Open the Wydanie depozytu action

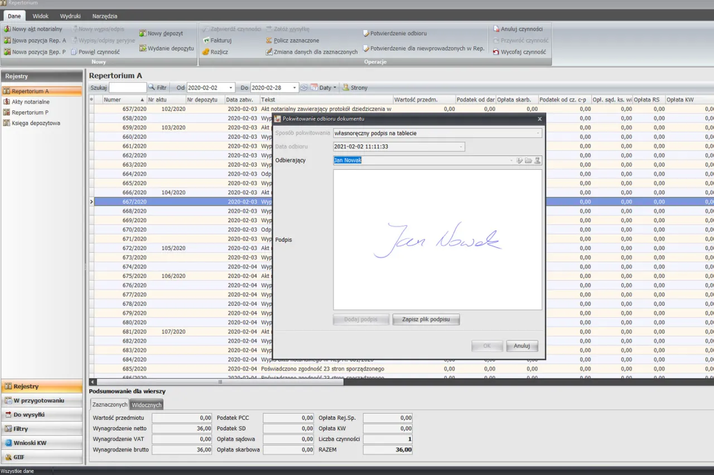point(166,48)
